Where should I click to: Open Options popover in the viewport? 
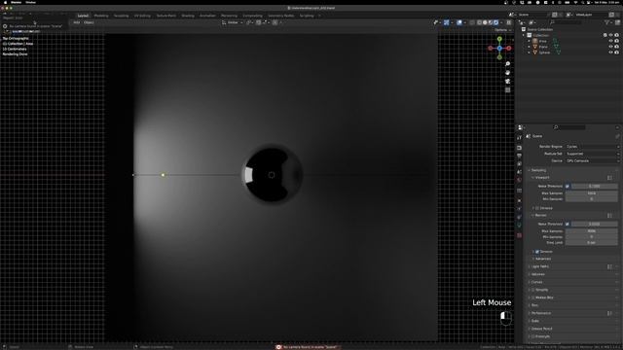coord(502,30)
